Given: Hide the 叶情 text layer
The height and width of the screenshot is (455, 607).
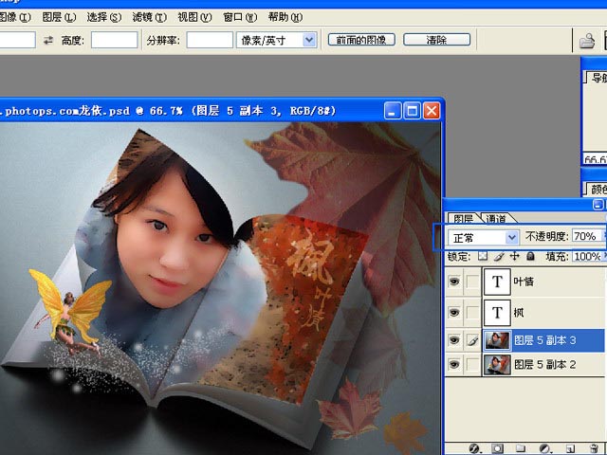Looking at the screenshot, I should pyautogui.click(x=452, y=282).
